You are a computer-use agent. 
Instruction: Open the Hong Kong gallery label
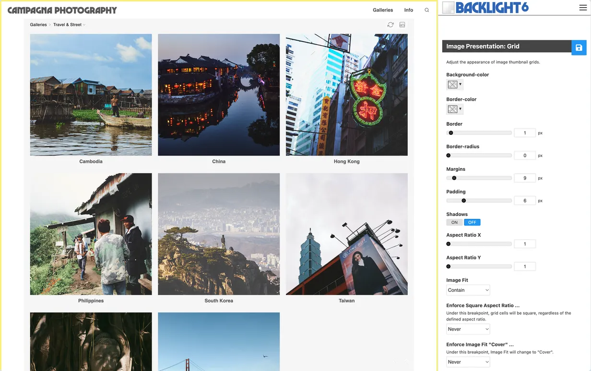pos(347,161)
